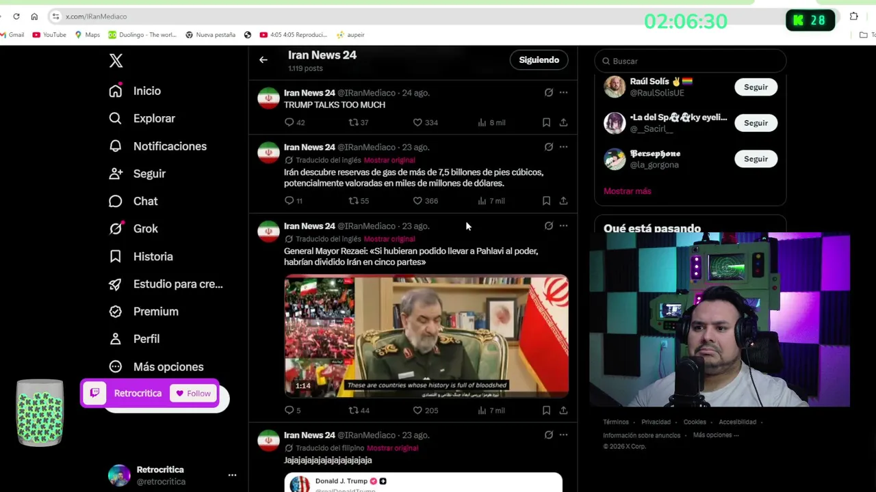Open Premium in the sidebar
The width and height of the screenshot is (876, 492).
point(143,312)
